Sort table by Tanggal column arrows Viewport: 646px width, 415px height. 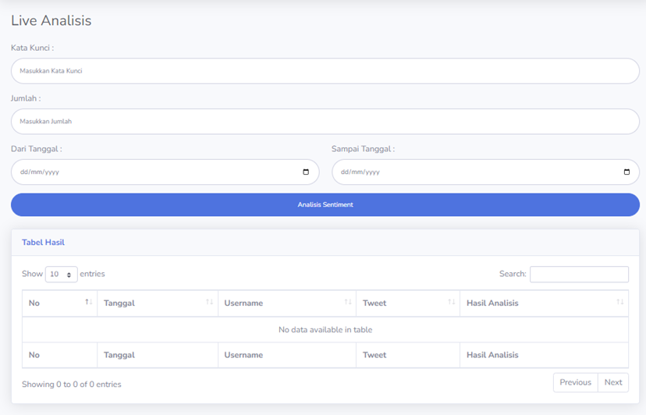click(x=209, y=303)
